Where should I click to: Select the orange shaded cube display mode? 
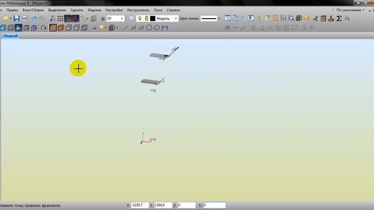click(61, 28)
